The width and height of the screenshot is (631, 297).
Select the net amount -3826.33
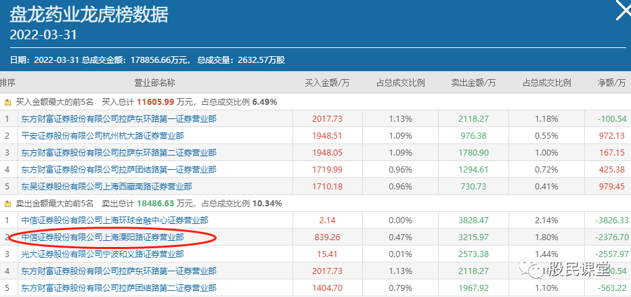point(611,221)
